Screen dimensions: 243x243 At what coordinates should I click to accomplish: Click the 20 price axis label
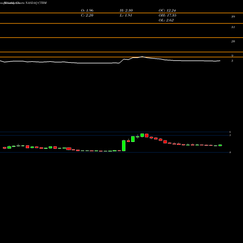click(233, 41)
